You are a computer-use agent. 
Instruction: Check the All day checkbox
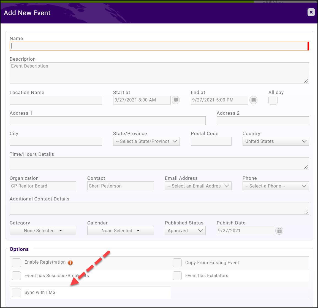[273, 100]
